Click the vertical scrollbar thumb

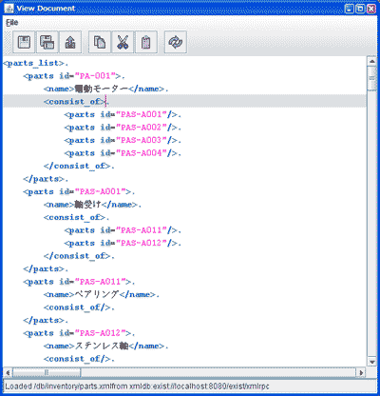(x=372, y=78)
